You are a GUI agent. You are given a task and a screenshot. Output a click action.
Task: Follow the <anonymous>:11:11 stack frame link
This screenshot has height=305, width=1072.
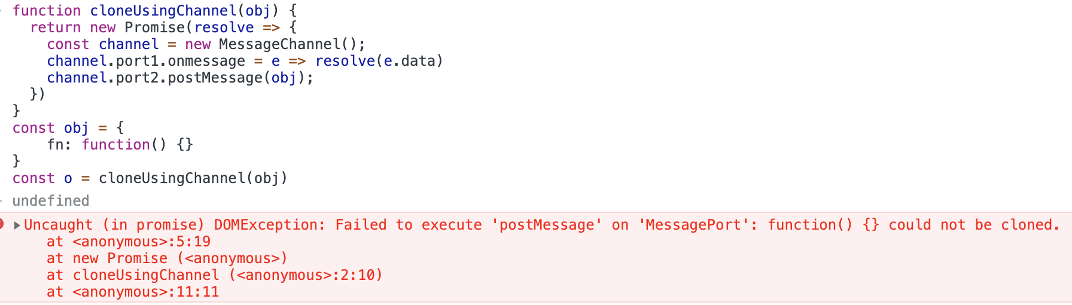(x=145, y=292)
